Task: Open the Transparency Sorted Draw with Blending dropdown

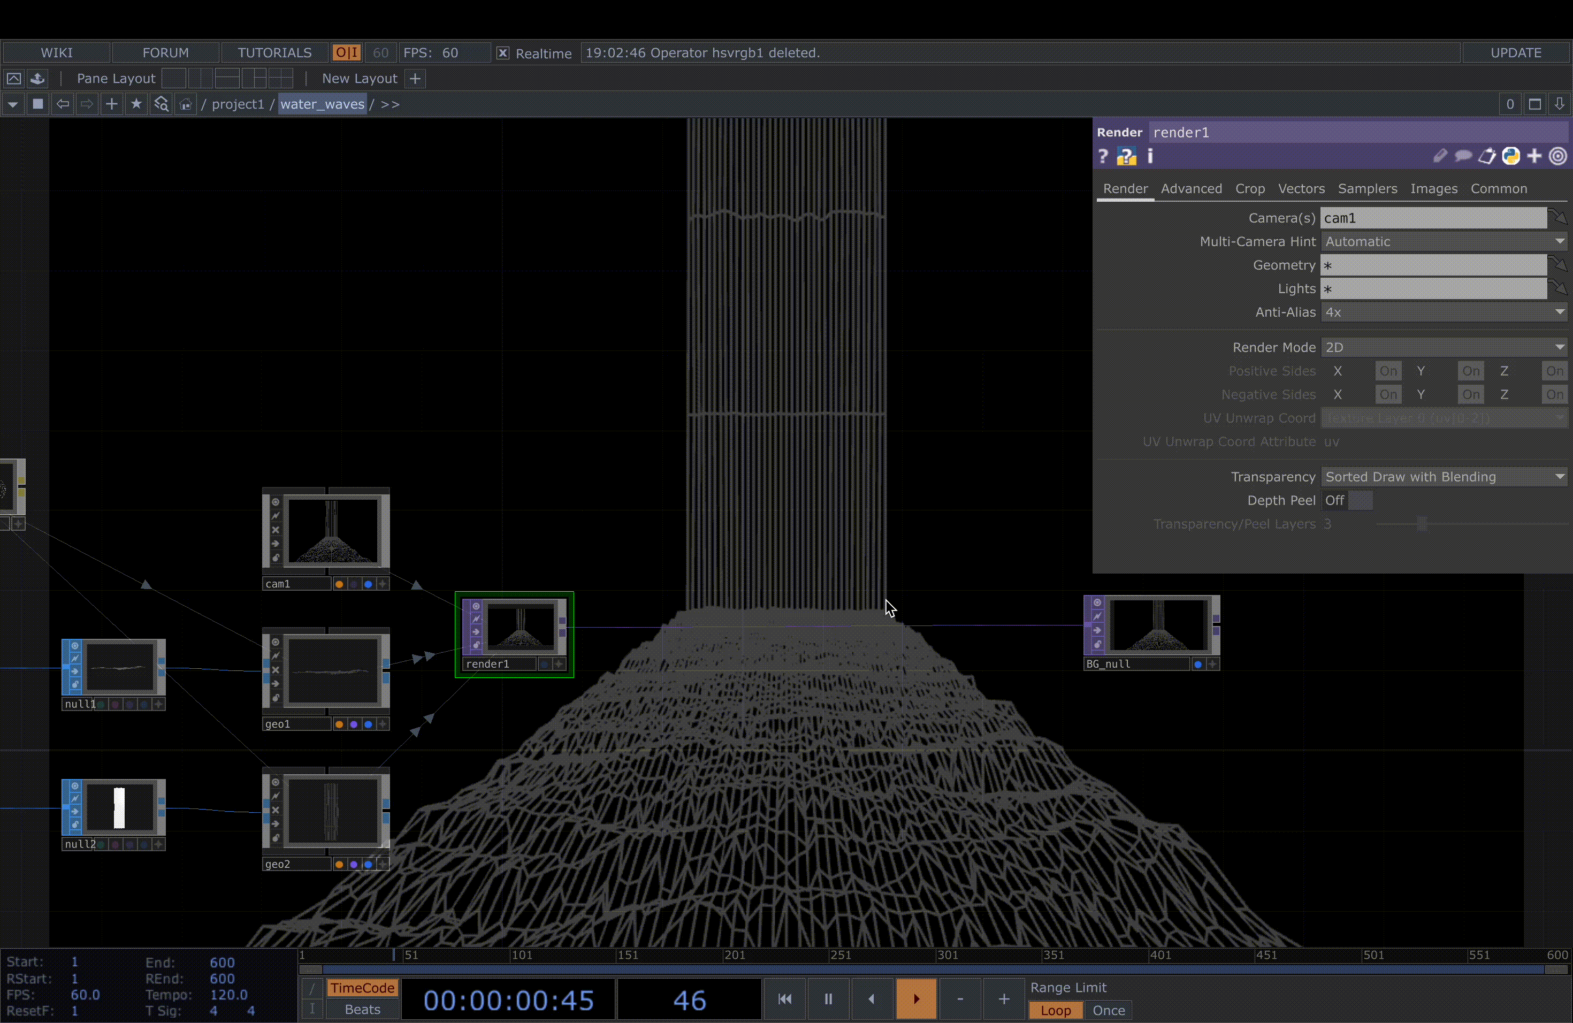Action: (1444, 476)
